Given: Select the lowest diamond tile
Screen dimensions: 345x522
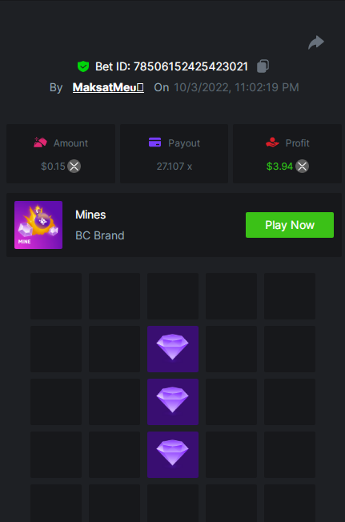Looking at the screenshot, I should [x=173, y=455].
